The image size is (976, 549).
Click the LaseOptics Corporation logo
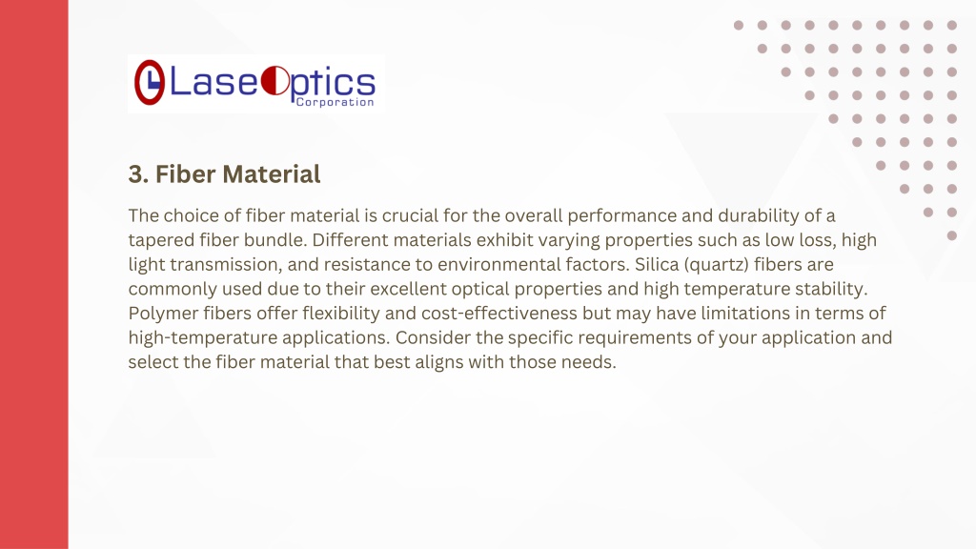pos(255,84)
